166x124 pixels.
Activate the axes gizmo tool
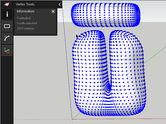(7, 50)
